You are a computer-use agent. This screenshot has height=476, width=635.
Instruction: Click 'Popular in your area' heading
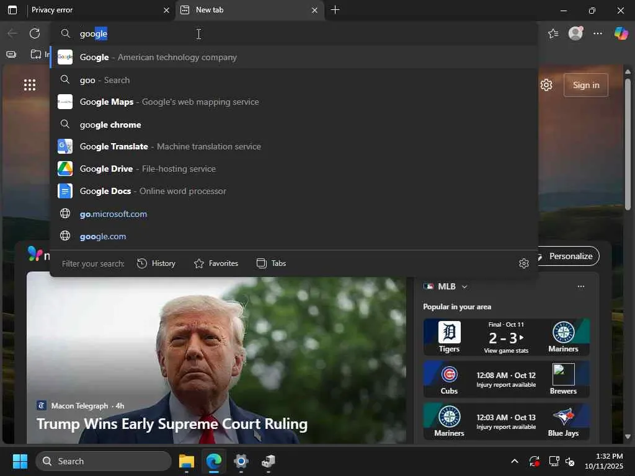(457, 307)
